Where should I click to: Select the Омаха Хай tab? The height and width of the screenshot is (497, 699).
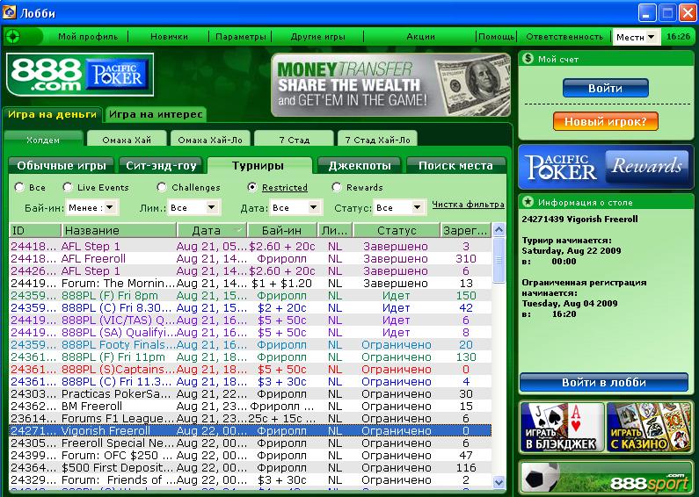[x=127, y=139]
